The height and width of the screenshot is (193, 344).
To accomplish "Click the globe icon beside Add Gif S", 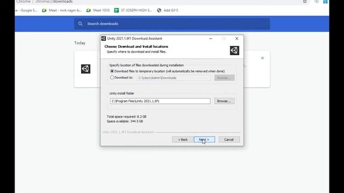I will [x=159, y=10].
